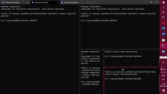Open the Windows Start menu
Image resolution: width=167 pixels, height=94 pixels.
[163, 2]
